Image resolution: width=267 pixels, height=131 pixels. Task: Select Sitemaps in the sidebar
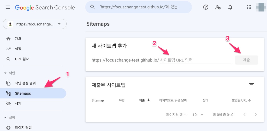coord(33,93)
